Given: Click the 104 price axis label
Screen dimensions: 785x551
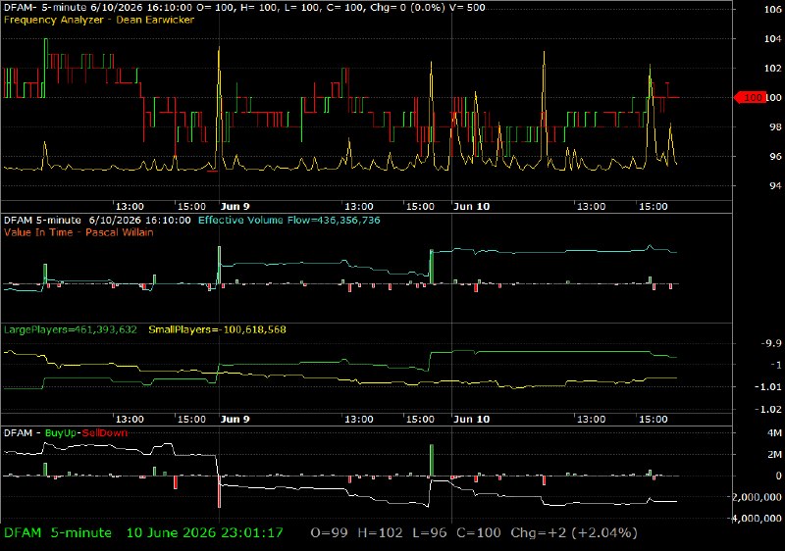Looking at the screenshot, I should point(773,38).
